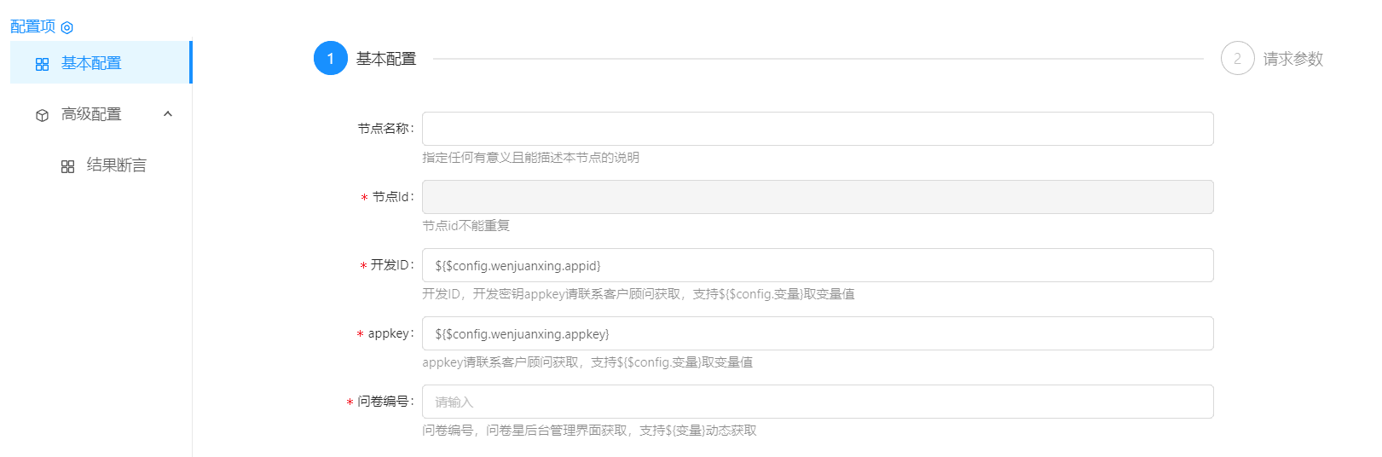Focus the 节点名称 input field

coord(817,129)
